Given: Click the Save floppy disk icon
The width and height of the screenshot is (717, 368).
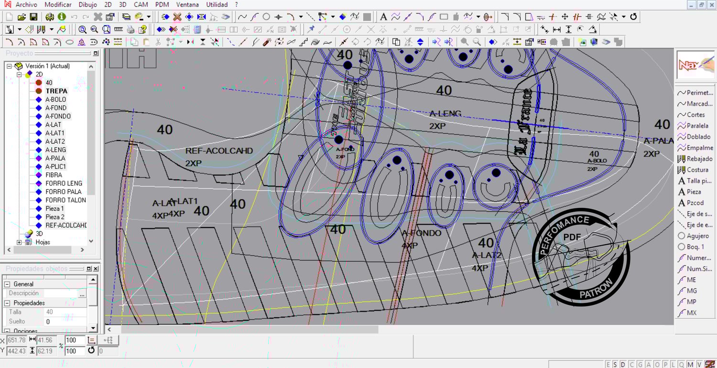Looking at the screenshot, I should (33, 17).
